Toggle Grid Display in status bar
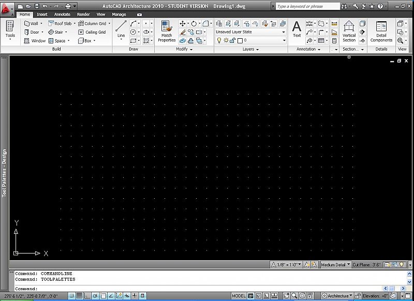The image size is (414, 301). [x=80, y=295]
